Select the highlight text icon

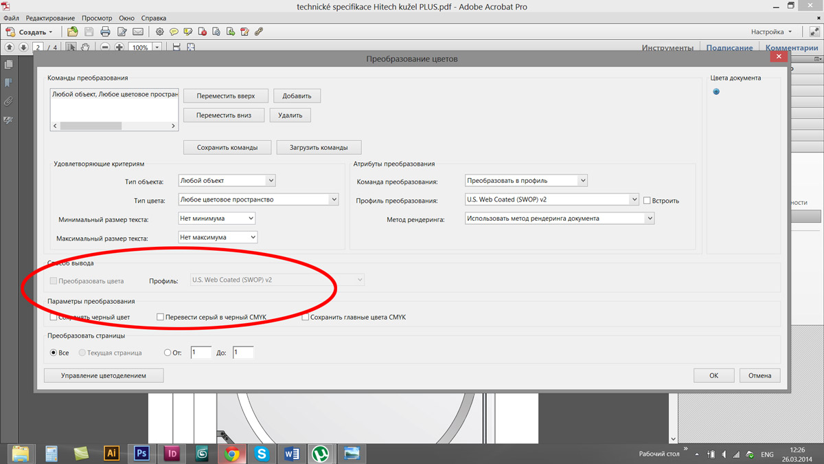click(188, 32)
